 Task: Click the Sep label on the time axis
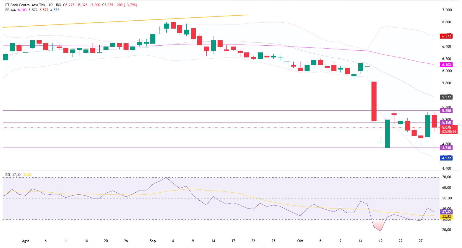153,241
